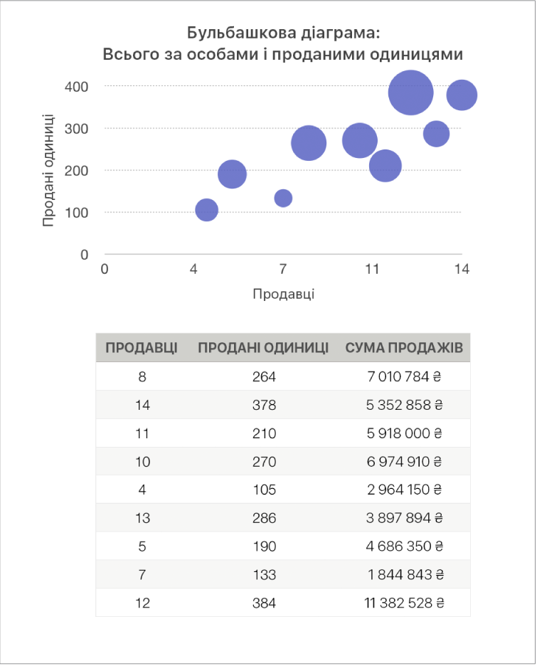Click the chart title "Бульбашкова діаграма"
Screen dimensions: 537x666
point(283,33)
